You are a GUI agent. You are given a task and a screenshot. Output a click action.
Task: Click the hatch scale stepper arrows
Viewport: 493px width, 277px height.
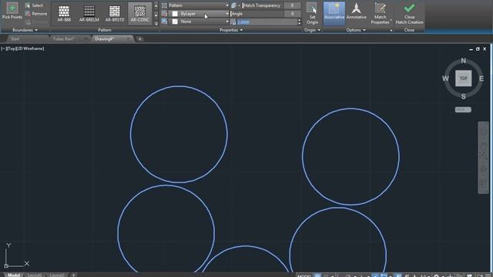[299, 22]
